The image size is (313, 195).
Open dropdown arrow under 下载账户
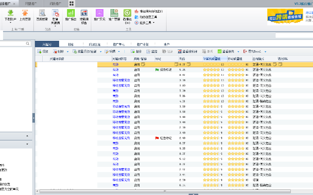10,23
